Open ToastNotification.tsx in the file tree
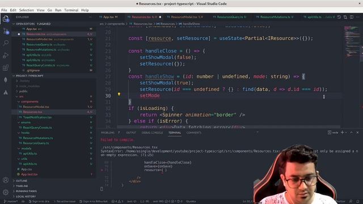 tap(37, 117)
